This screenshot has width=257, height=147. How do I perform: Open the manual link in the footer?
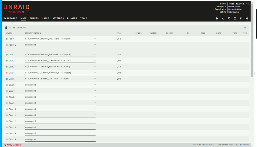(246, 145)
